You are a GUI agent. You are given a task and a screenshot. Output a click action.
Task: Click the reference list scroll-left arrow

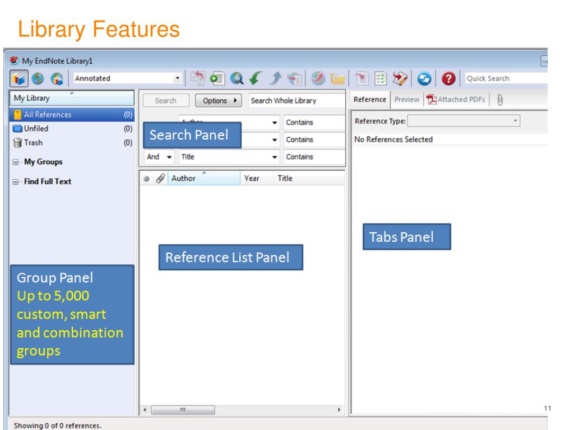pyautogui.click(x=145, y=410)
